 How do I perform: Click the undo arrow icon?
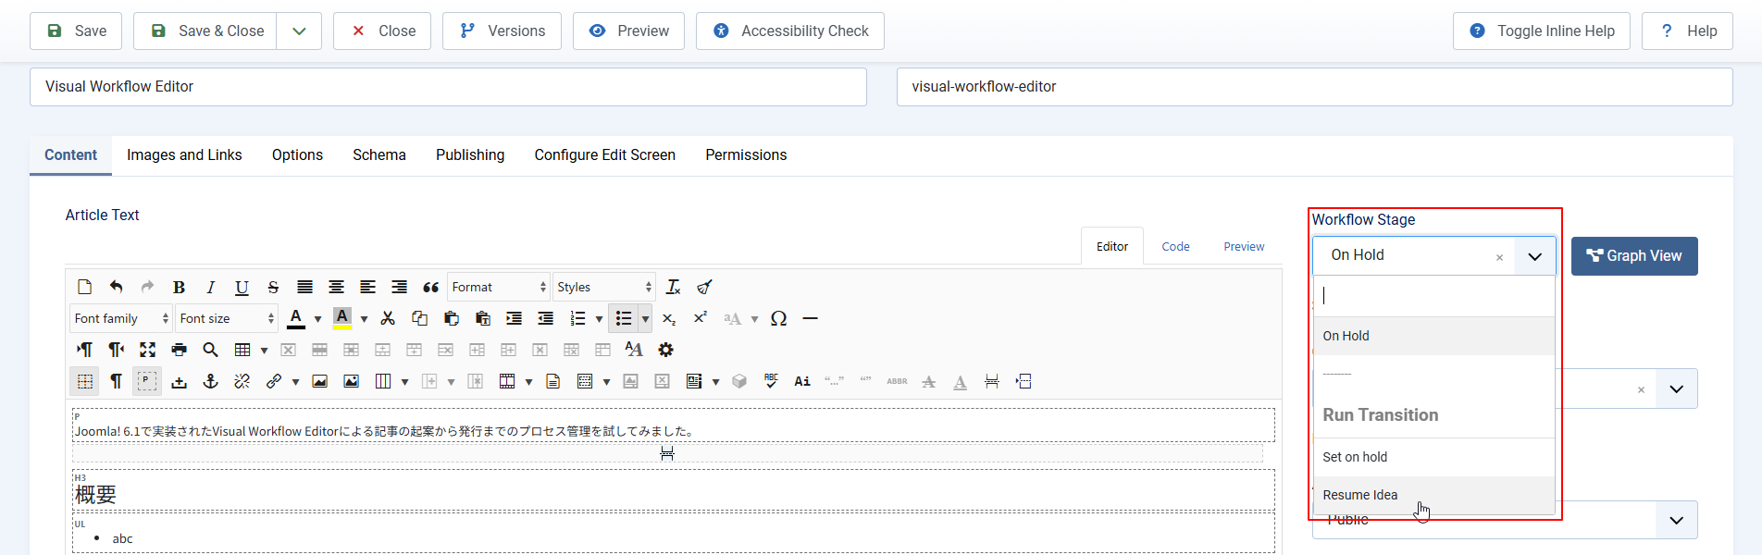point(116,288)
